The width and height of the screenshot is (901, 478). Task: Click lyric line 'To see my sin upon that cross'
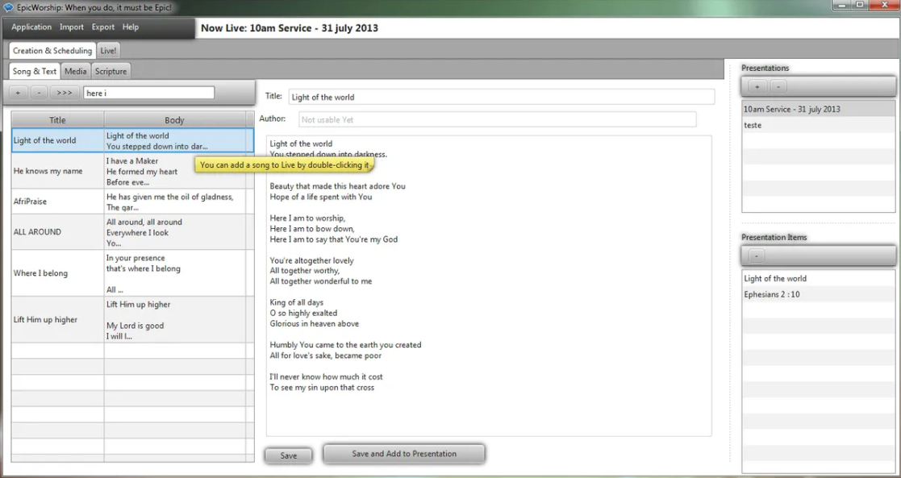pyautogui.click(x=322, y=388)
